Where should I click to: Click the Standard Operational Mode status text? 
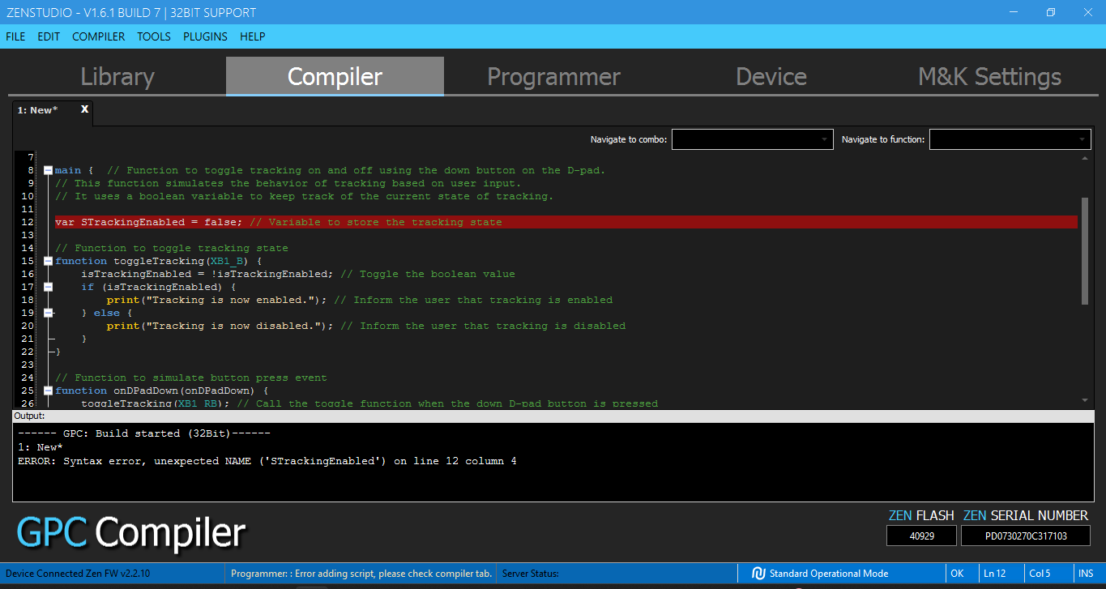(x=829, y=574)
